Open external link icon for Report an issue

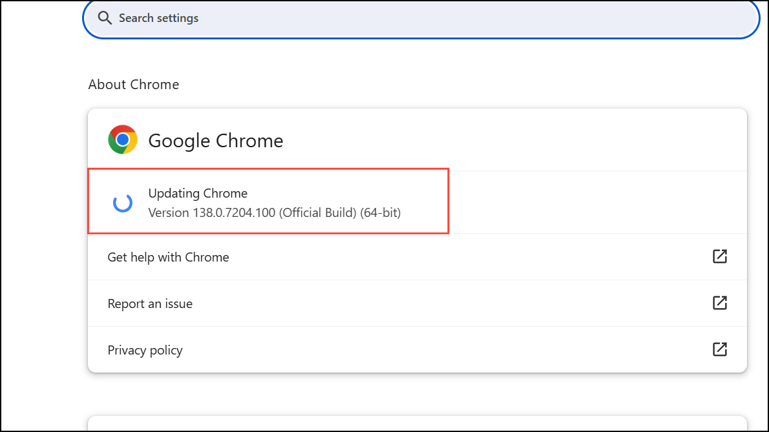(x=719, y=303)
